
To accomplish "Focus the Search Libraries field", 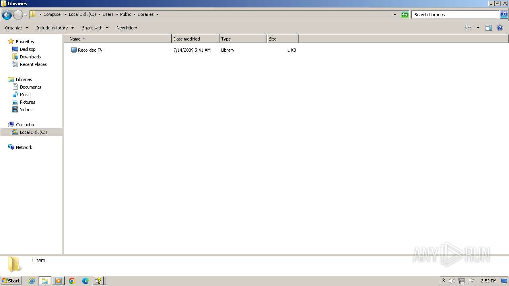I will pyautogui.click(x=455, y=15).
